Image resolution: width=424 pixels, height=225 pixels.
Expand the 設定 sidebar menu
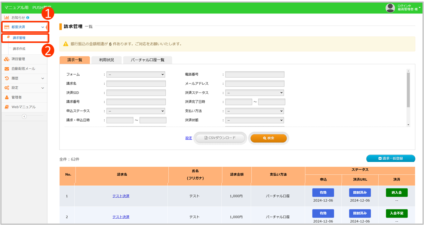(x=42, y=88)
